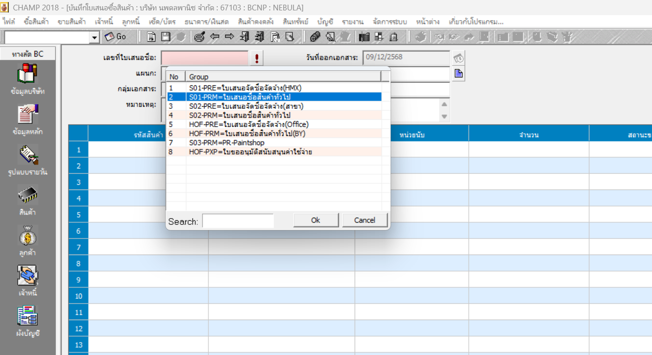Viewport: 652px width, 355px height.
Task: Open the ซื้อสินค้า menu
Action: tap(36, 22)
